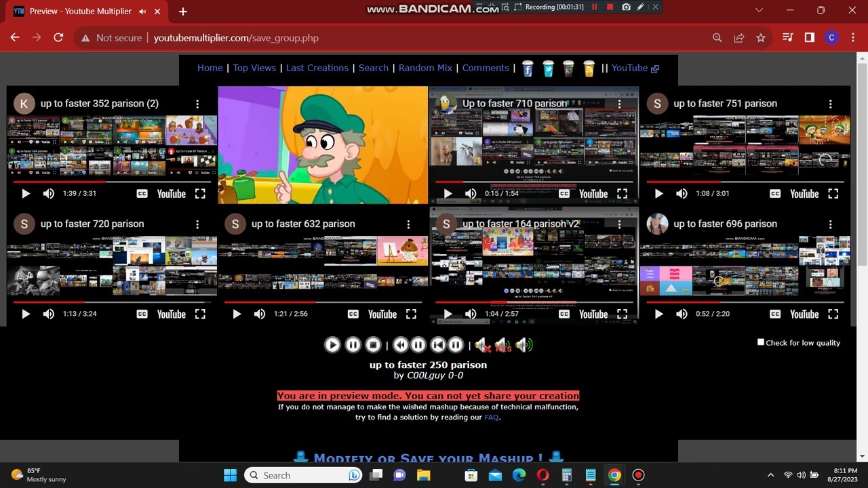Fullscreen the 'up to faster 751 parison' video
Image resolution: width=868 pixels, height=488 pixels.
833,194
